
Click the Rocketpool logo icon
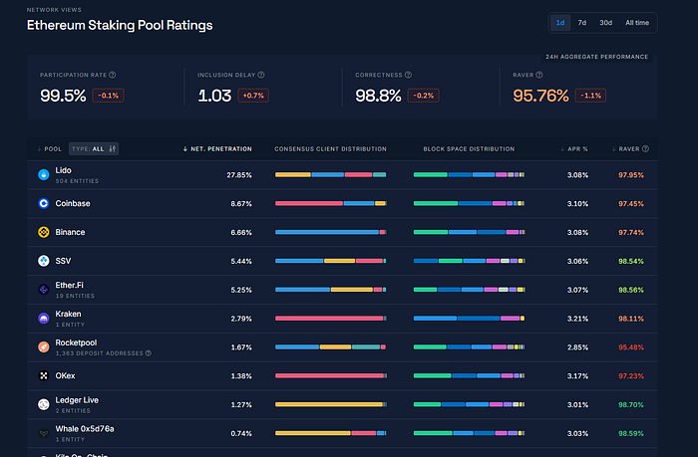point(43,347)
